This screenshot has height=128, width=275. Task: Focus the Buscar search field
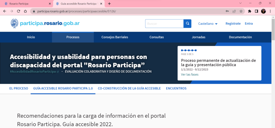(x=164, y=24)
